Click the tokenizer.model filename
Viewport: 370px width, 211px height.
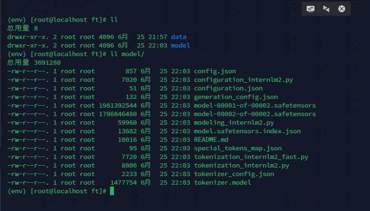click(x=222, y=183)
